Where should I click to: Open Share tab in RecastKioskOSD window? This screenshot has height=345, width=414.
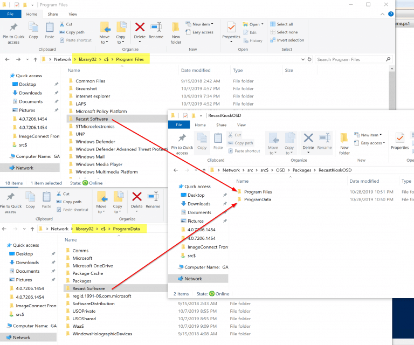tap(223, 125)
